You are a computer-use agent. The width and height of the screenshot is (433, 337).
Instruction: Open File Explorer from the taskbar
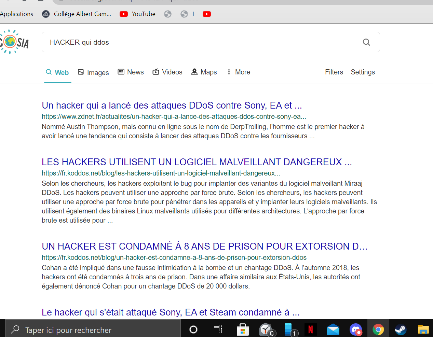pos(423,330)
